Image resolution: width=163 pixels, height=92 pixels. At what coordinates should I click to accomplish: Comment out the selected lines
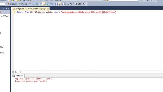point(68,4)
